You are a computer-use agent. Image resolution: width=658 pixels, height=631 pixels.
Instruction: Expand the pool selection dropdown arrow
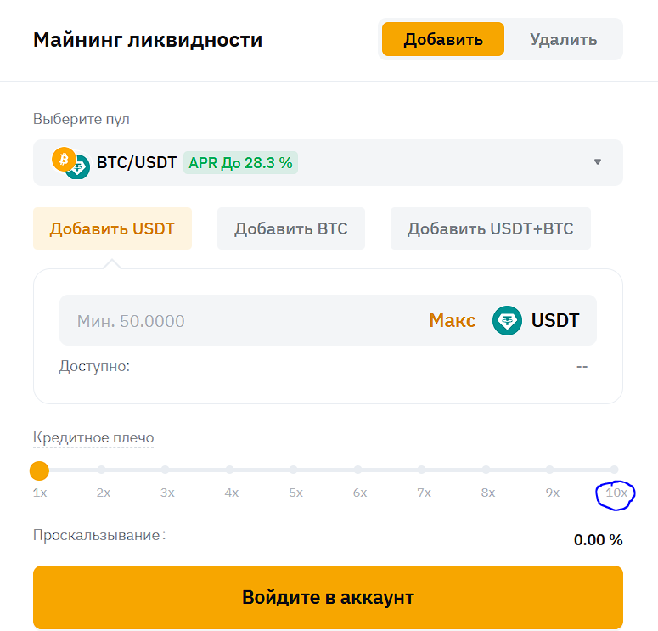(x=598, y=162)
